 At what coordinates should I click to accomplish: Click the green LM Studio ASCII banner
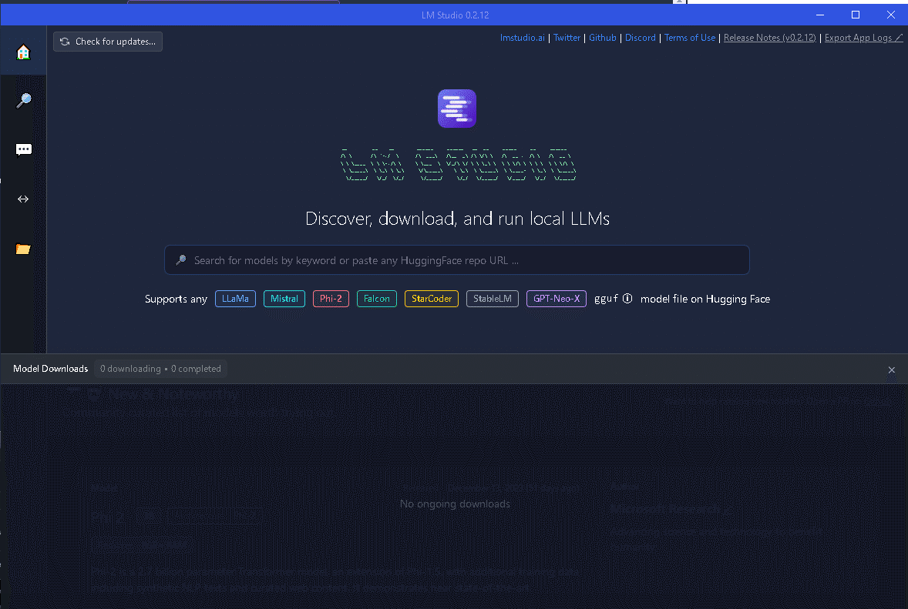[x=458, y=164]
